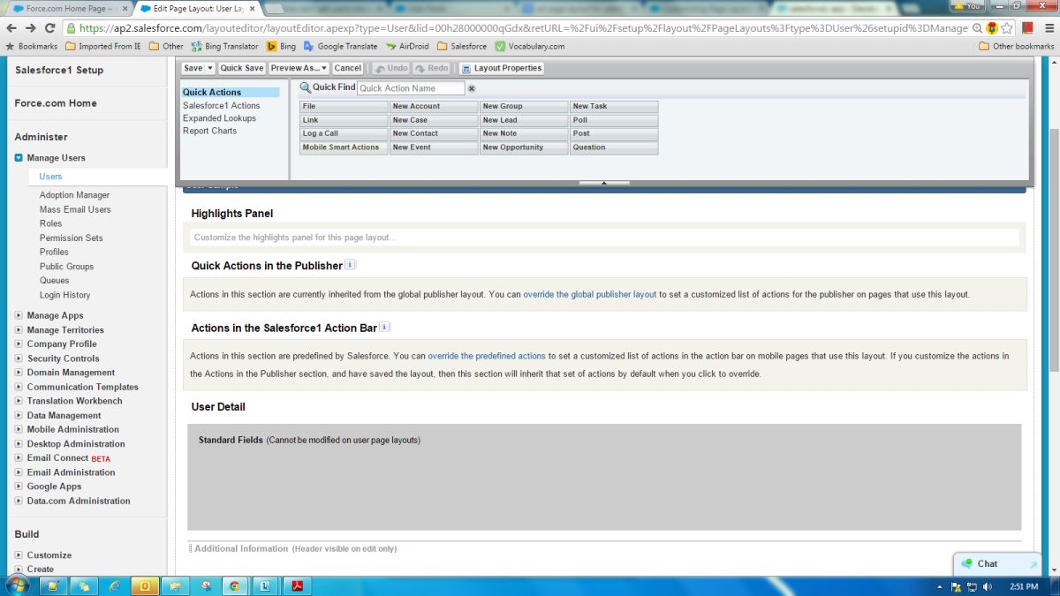This screenshot has height=596, width=1060.
Task: Select the New Opportunity quick action
Action: (x=524, y=147)
